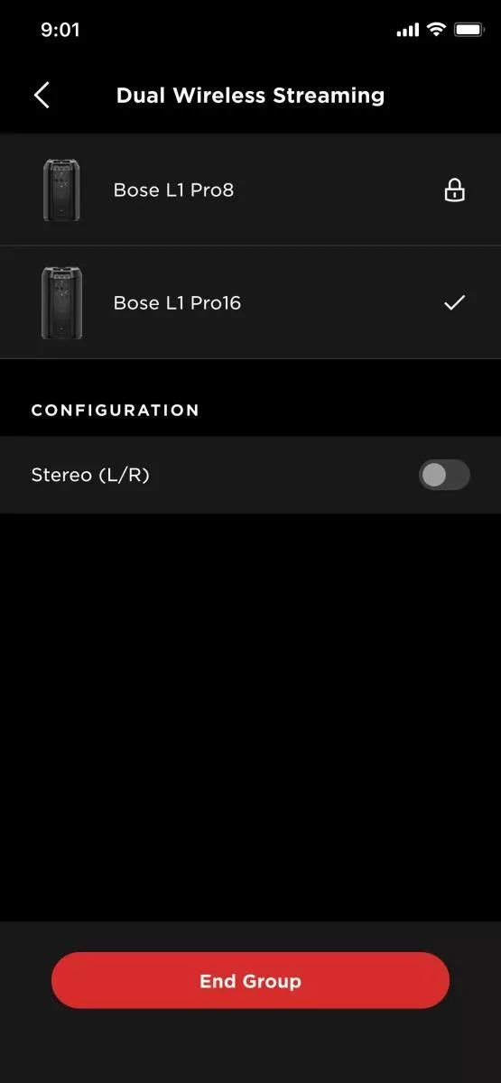Tap the back arrow icon

pos(42,95)
